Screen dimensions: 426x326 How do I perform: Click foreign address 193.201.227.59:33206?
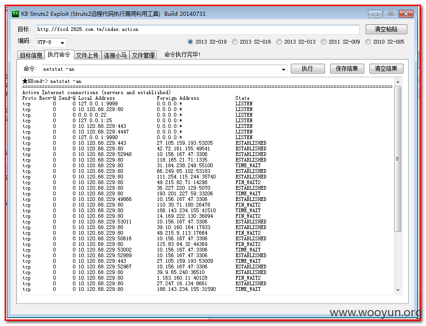tap(185, 194)
